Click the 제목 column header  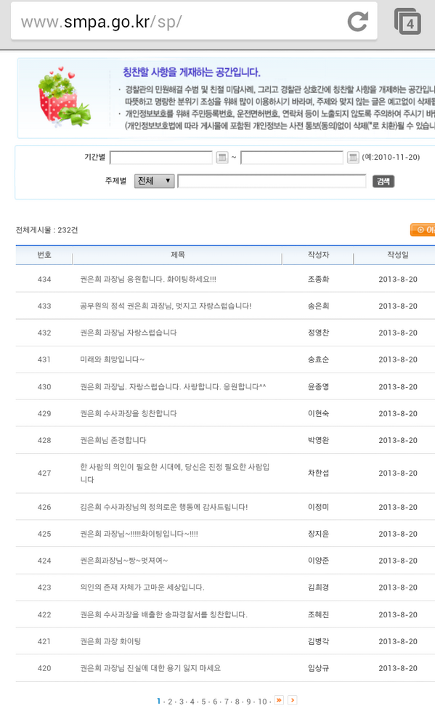[177, 255]
